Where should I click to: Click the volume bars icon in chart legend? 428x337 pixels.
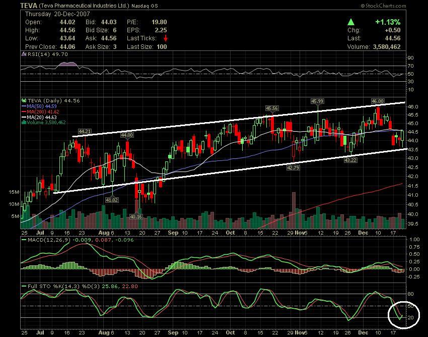coord(24,122)
